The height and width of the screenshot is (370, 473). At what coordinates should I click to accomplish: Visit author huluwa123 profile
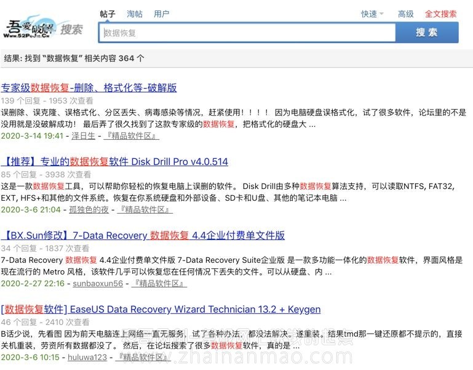87,357
